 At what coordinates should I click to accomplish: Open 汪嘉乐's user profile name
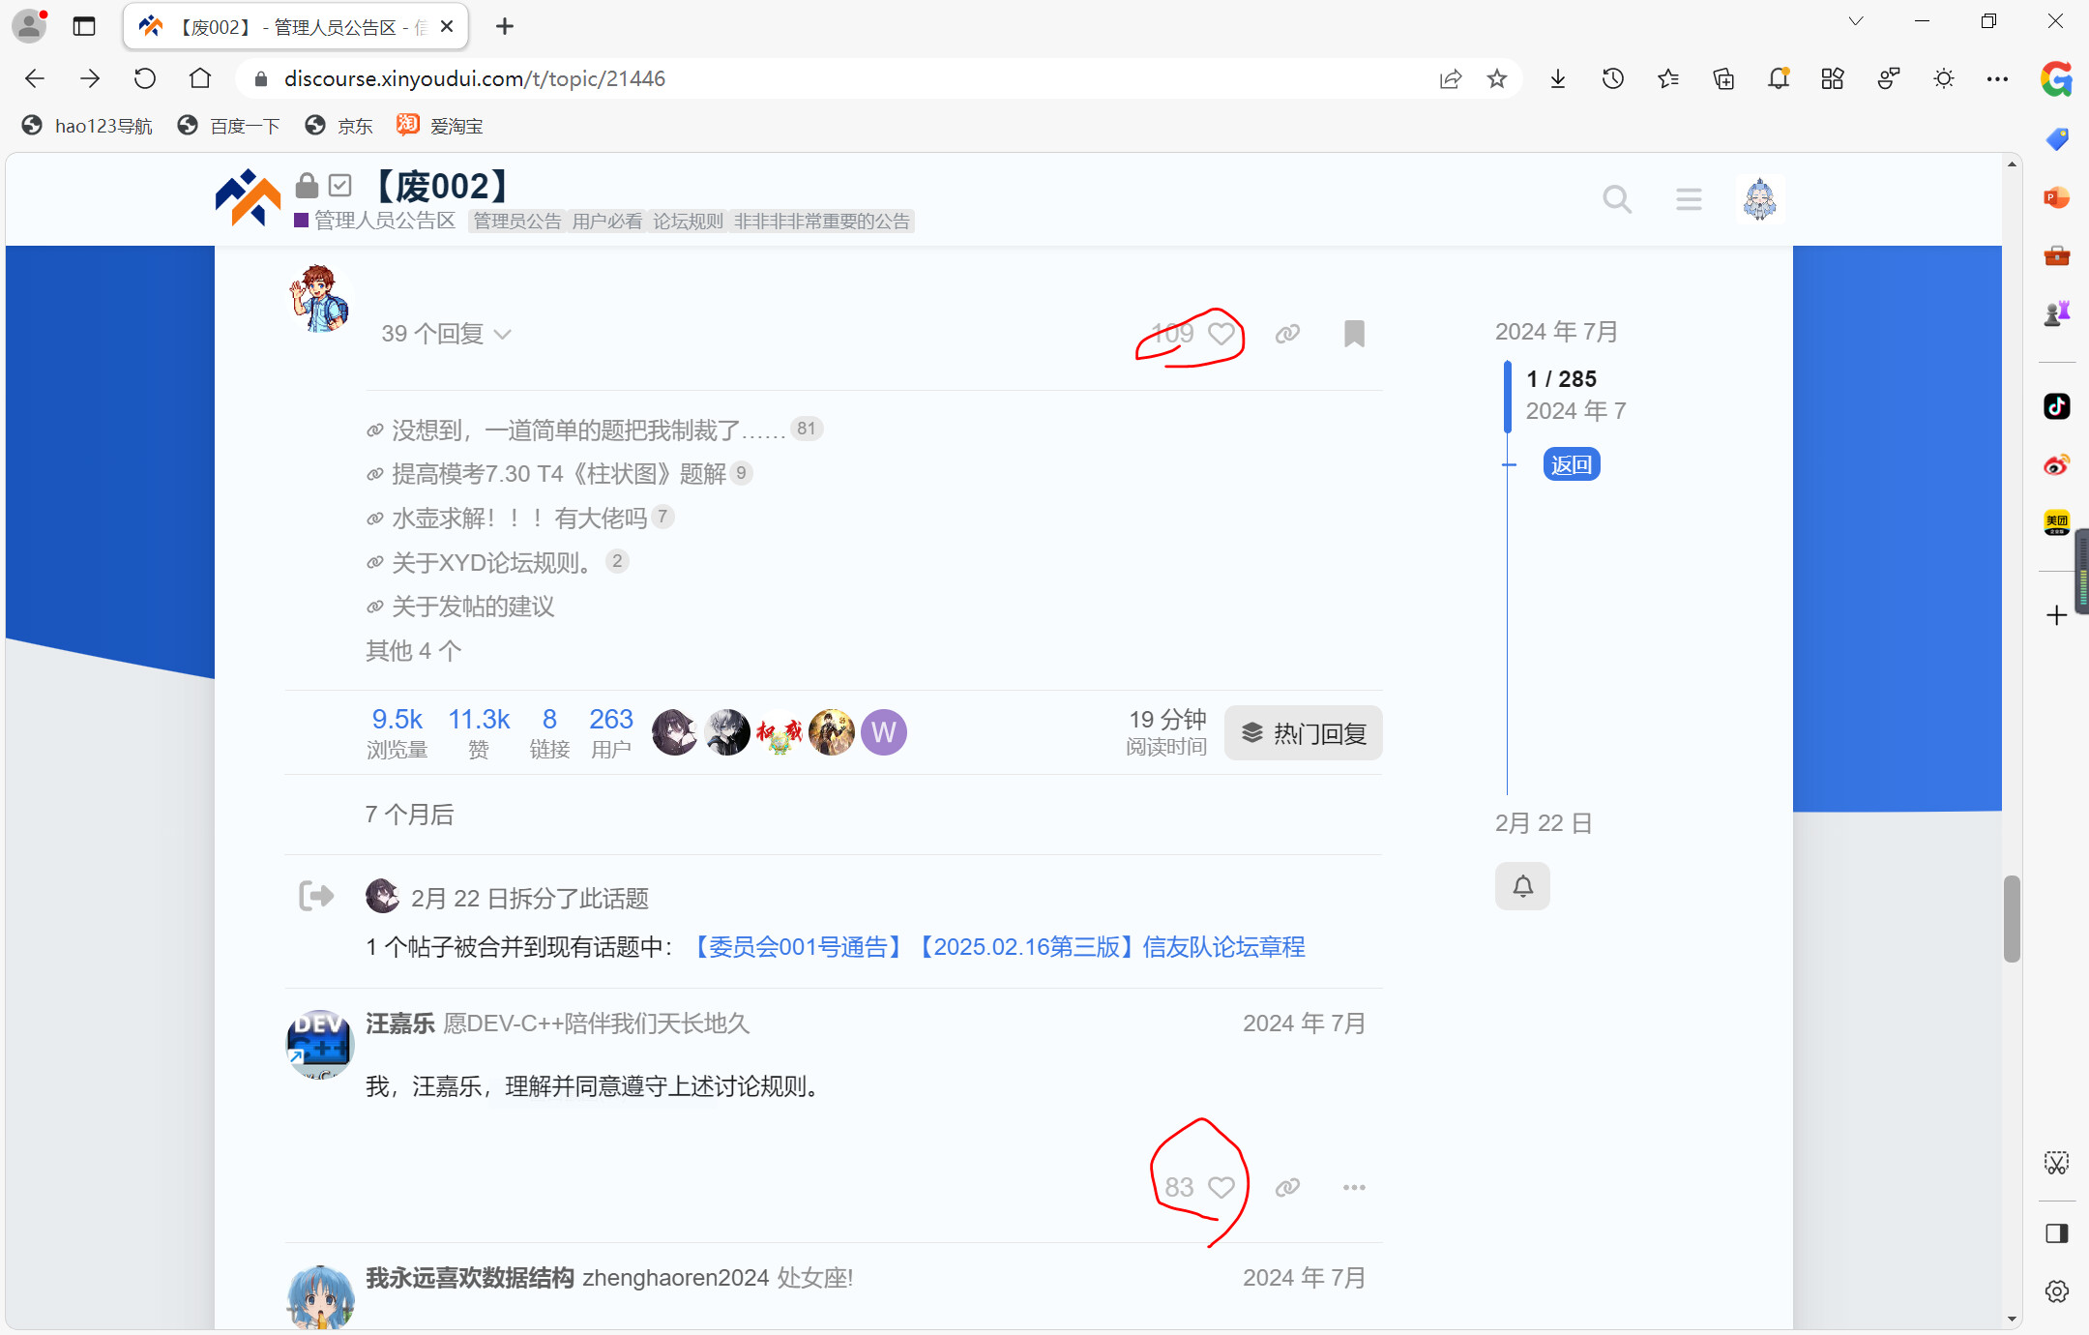click(400, 1023)
